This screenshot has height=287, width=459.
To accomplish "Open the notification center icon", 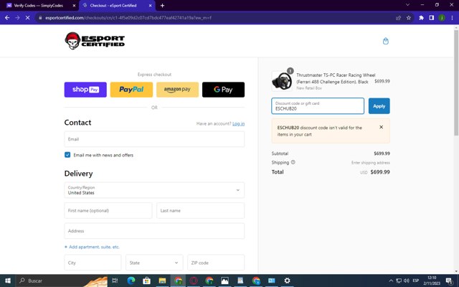I will (449, 281).
